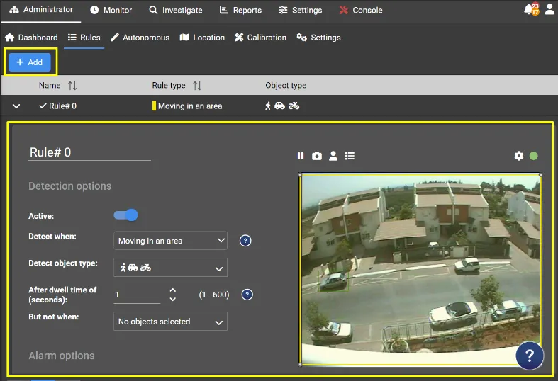The image size is (558, 381).
Task: Click the yellow rule color marker
Action: pos(154,106)
